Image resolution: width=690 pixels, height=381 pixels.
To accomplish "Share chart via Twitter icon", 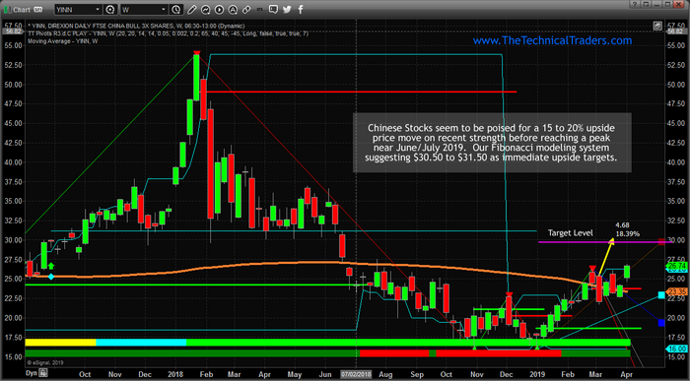I will (x=287, y=9).
